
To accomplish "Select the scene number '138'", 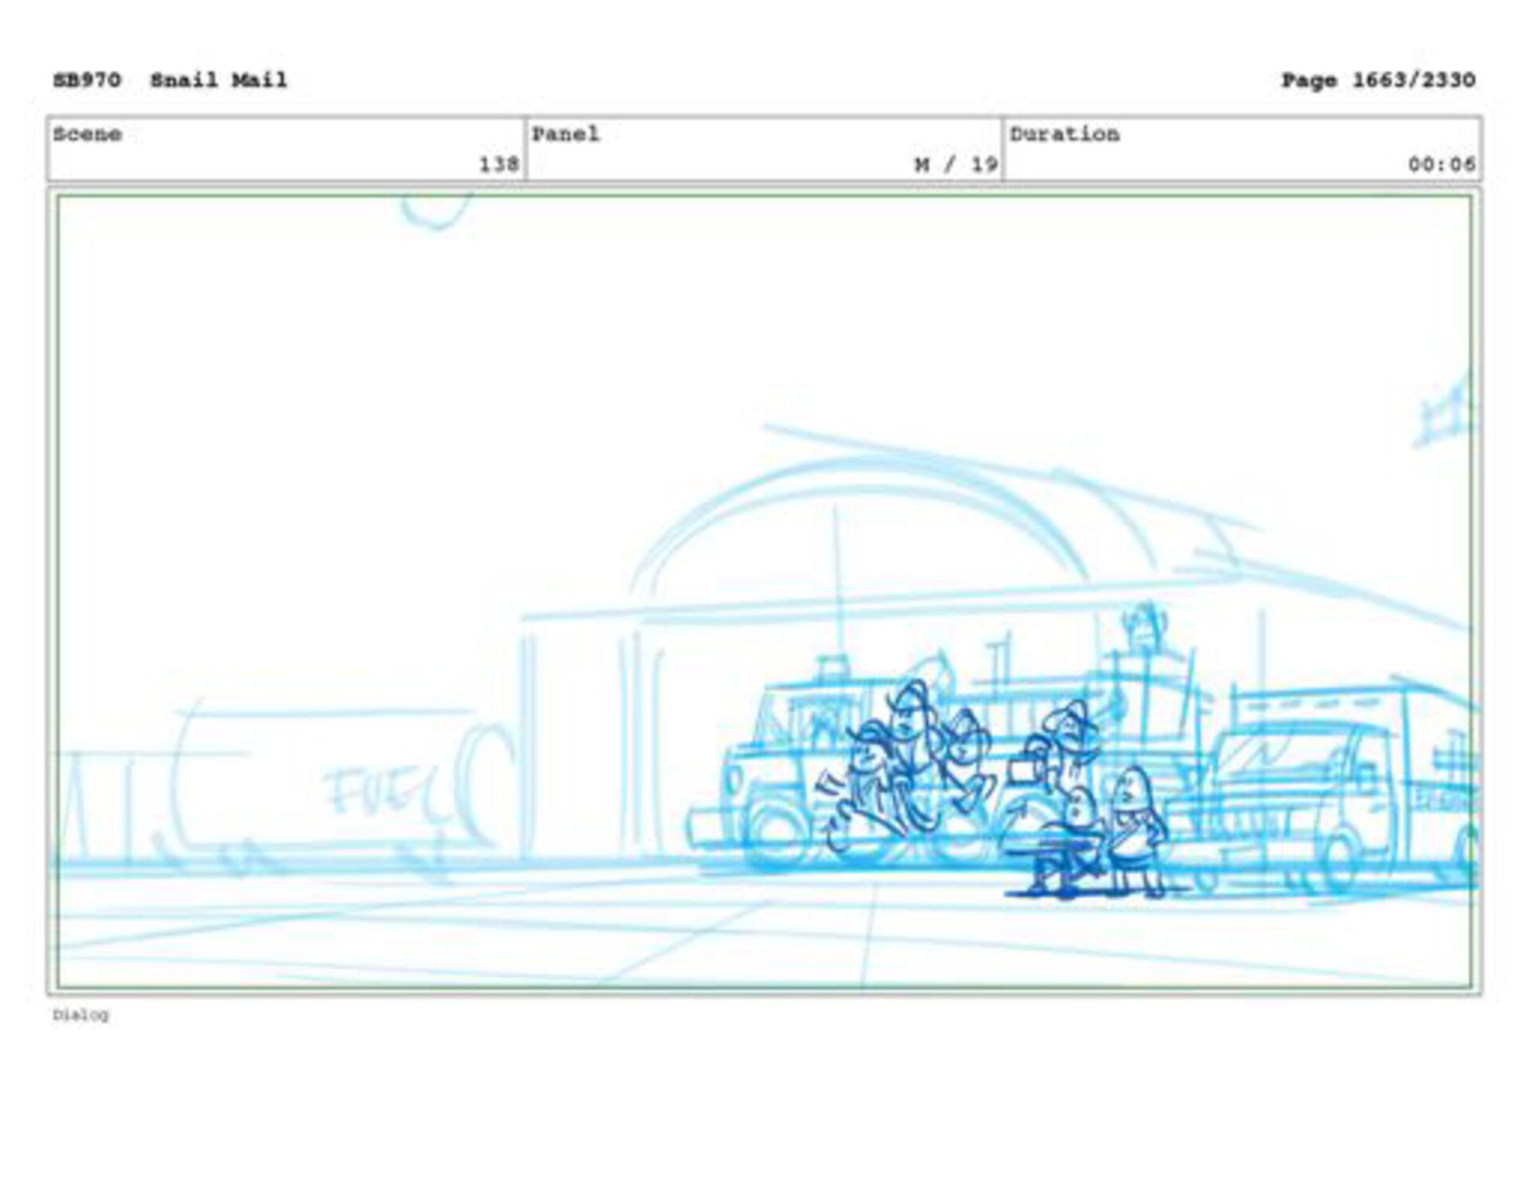I will tap(499, 164).
